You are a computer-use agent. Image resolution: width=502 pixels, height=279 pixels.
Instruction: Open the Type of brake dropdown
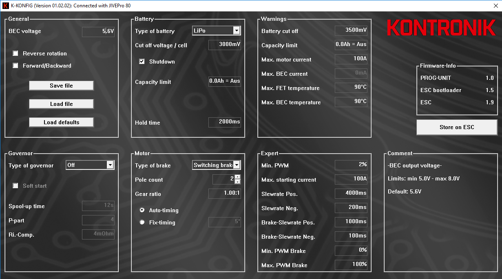237,165
